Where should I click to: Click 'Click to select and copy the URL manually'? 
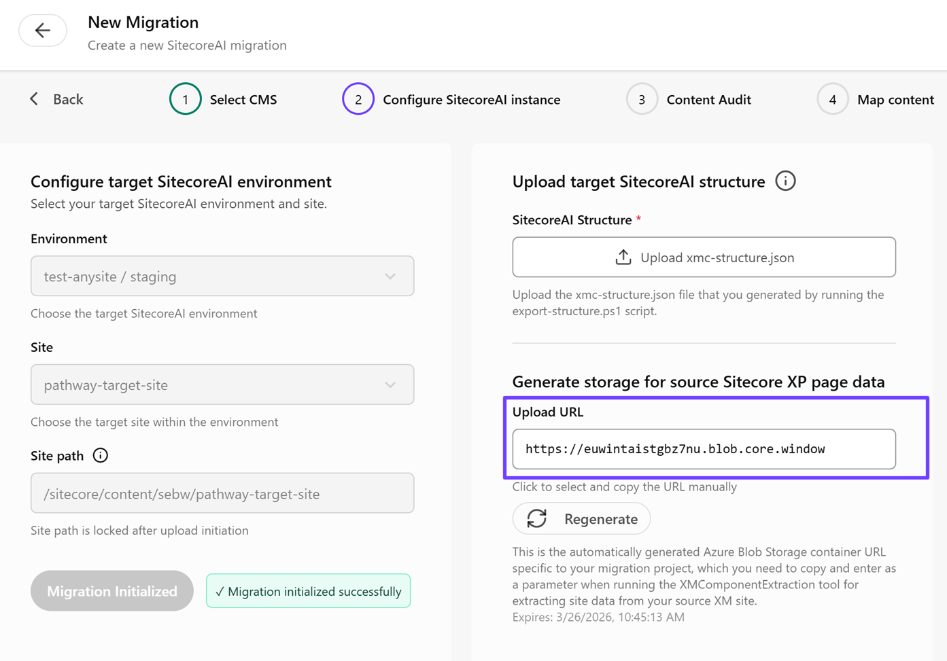(x=625, y=486)
